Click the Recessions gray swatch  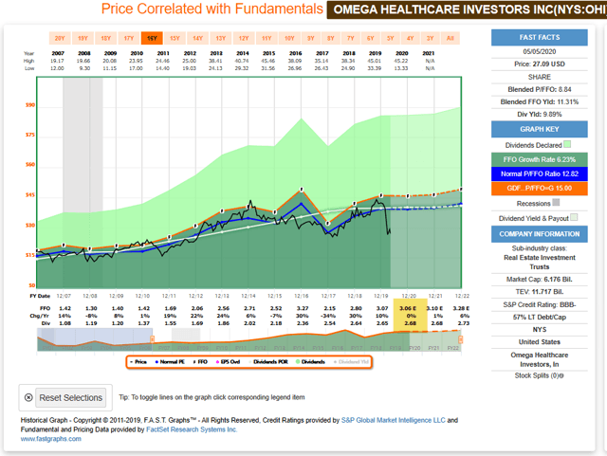tap(556, 203)
